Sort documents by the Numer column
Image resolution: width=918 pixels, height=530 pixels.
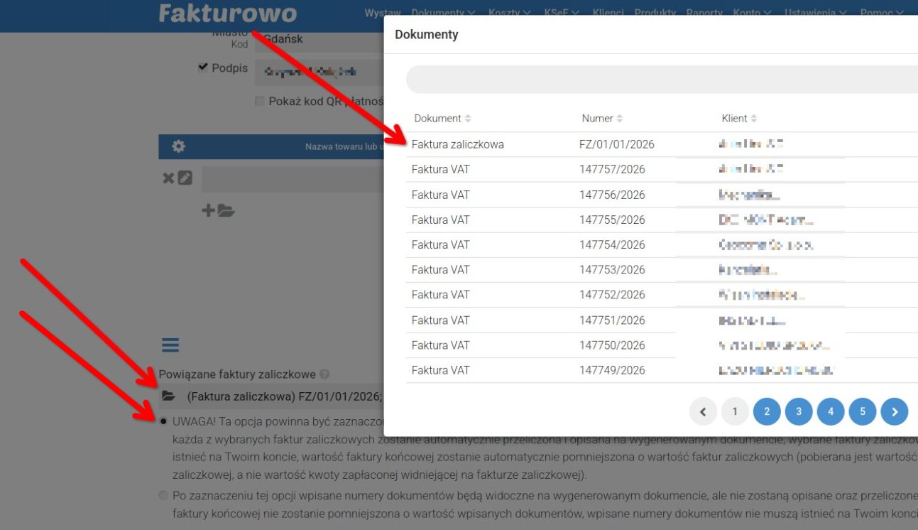click(602, 118)
